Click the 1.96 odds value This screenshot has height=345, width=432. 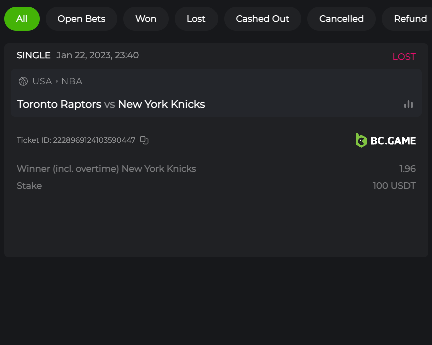[407, 169]
